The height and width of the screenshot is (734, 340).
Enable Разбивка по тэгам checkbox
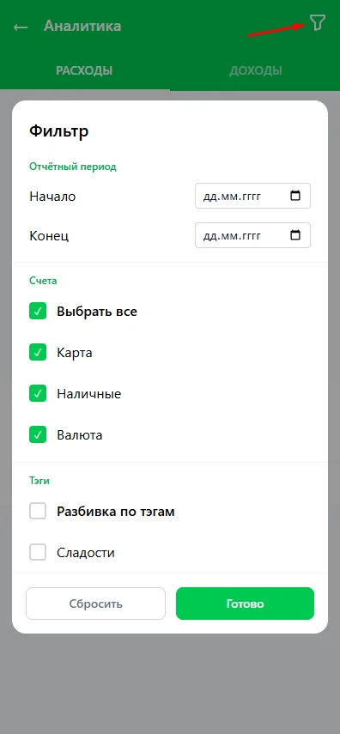coord(38,511)
